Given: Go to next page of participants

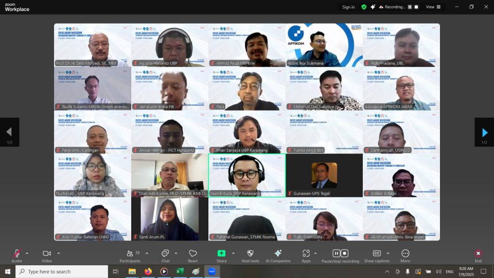Looking at the screenshot, I should (x=484, y=132).
